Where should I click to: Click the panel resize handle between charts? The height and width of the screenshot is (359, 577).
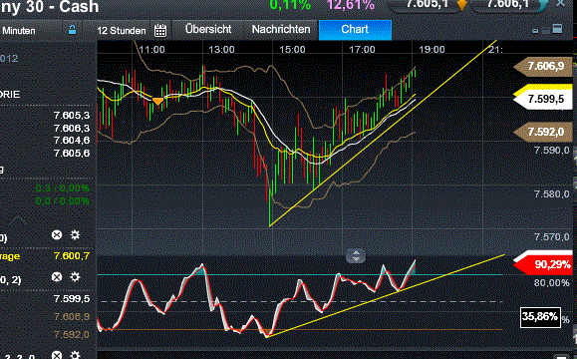point(356,255)
